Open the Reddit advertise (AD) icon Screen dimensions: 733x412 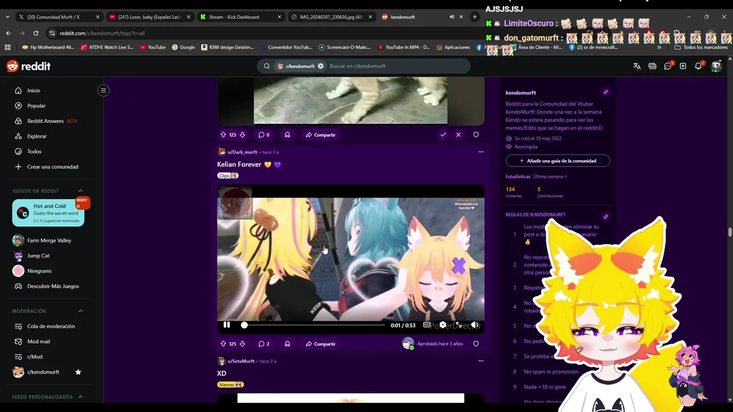(x=652, y=66)
